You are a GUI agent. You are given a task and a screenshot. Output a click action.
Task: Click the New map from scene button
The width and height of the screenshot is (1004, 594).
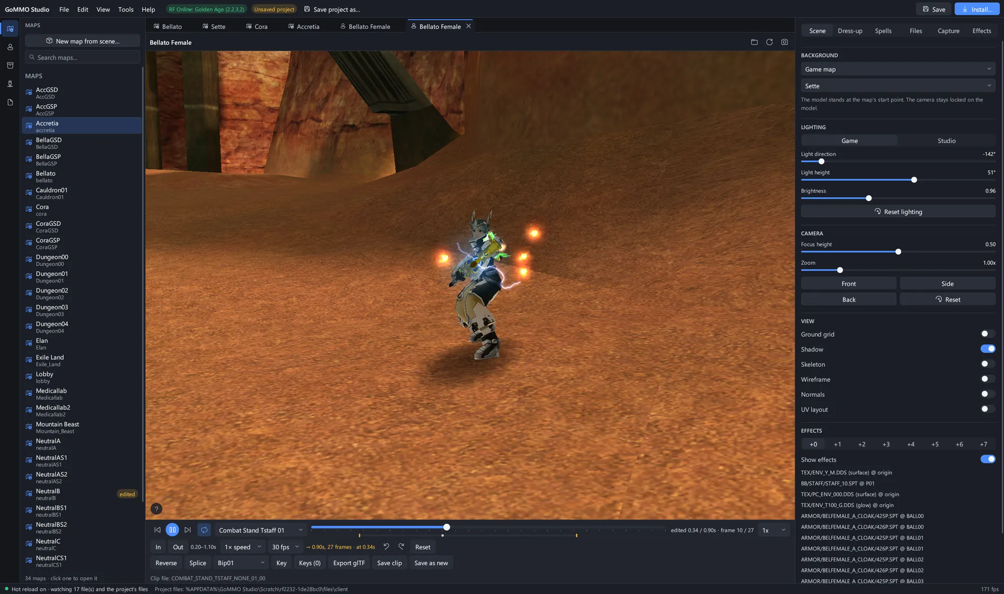(x=82, y=41)
